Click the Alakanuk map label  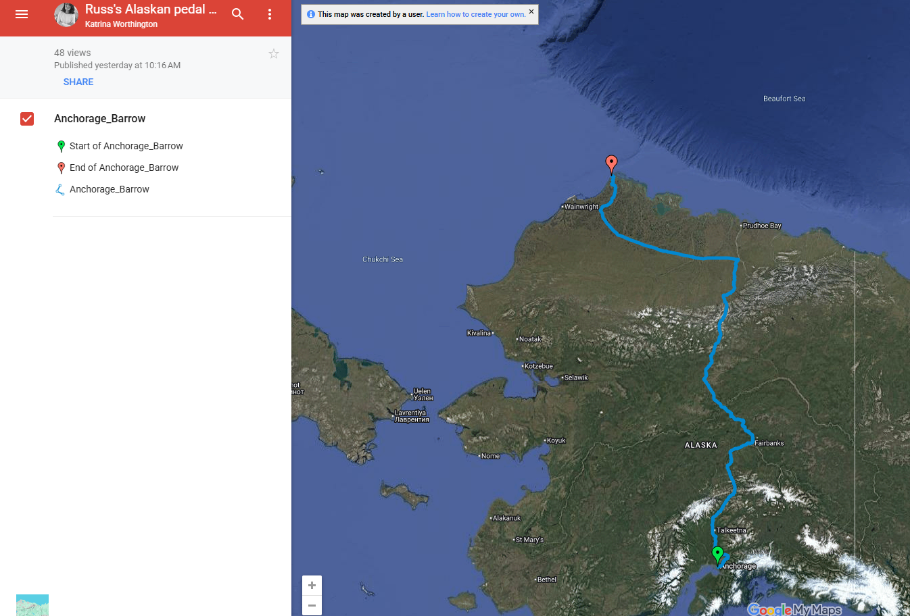click(x=506, y=518)
